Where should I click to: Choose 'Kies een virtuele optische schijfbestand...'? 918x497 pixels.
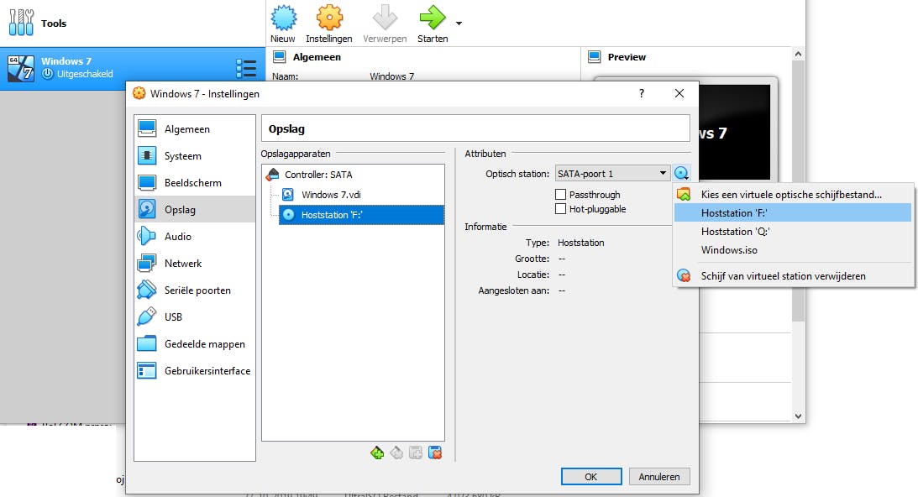tap(793, 195)
